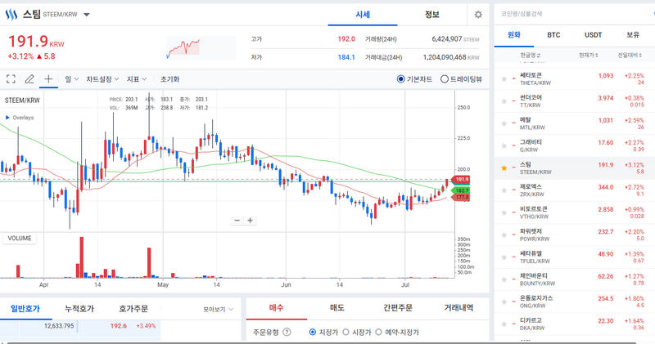Open 거래내역 tab
655x344 pixels.
pyautogui.click(x=458, y=308)
